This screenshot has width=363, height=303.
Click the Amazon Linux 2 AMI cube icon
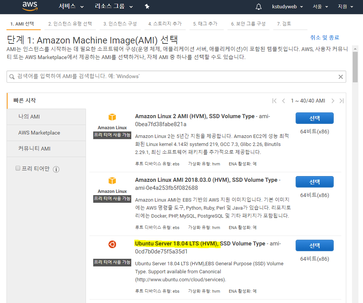(112, 117)
